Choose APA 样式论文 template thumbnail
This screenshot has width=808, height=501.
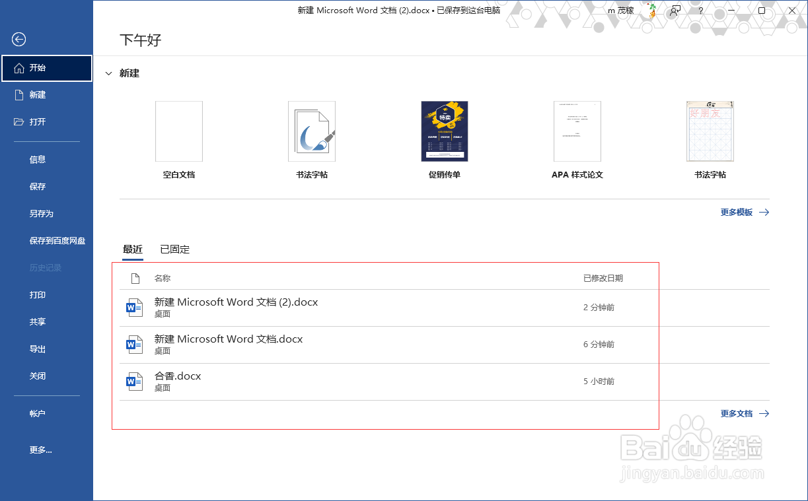tap(577, 131)
